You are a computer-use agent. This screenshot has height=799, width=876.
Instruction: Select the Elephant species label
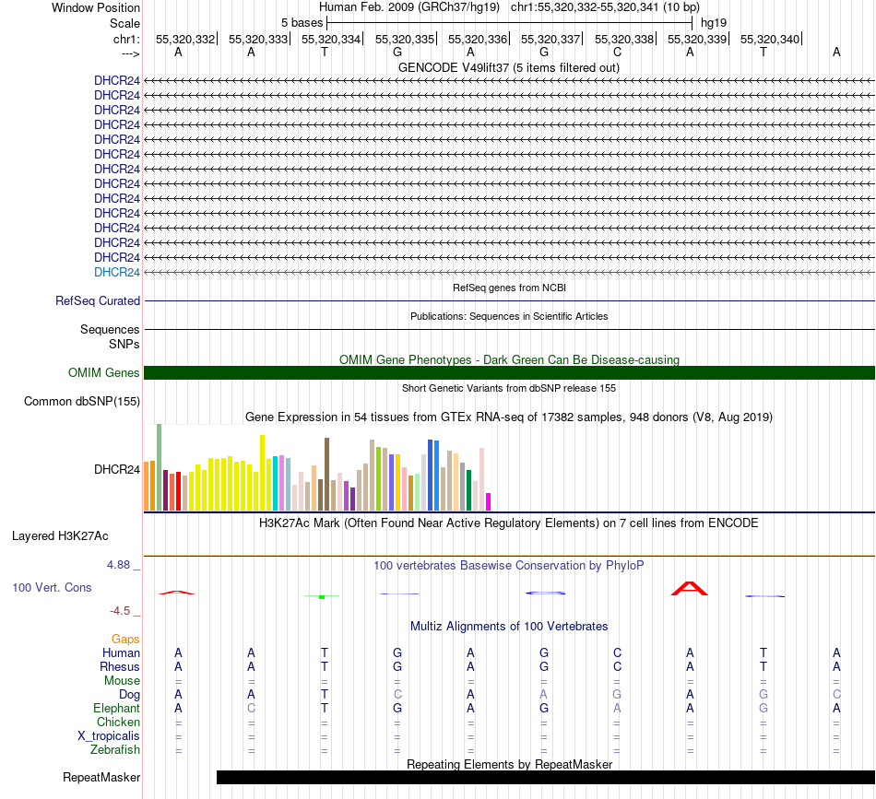116,708
